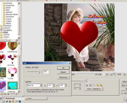
Task: Zoom out using the magnifier left of 83%
Action: click(x=111, y=75)
